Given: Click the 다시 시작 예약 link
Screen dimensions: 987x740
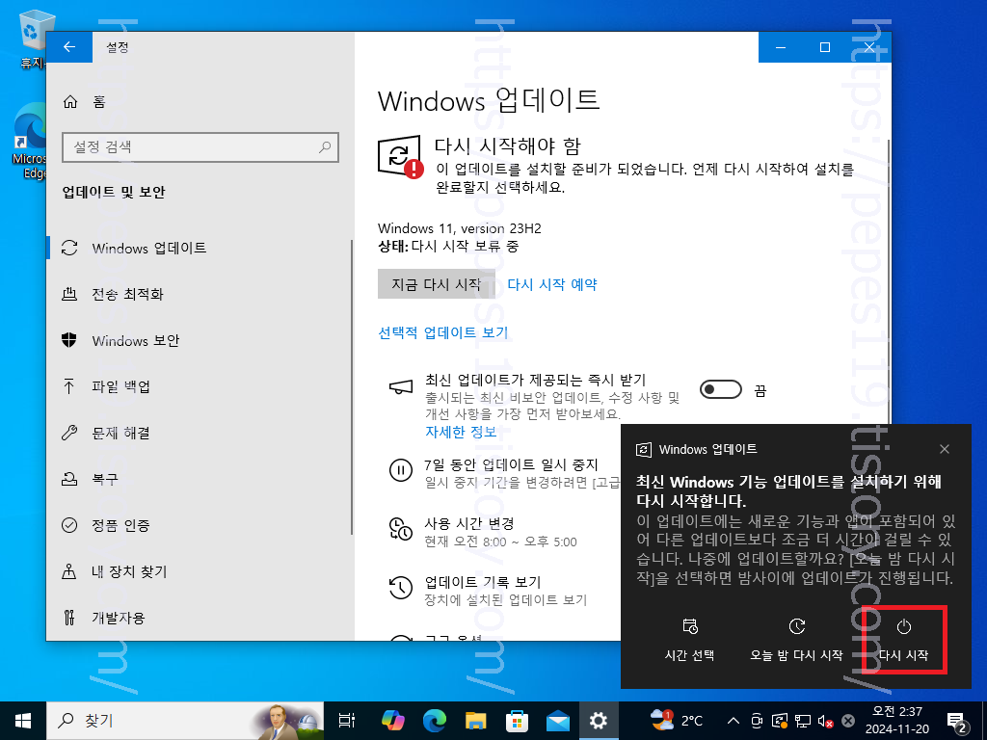Looking at the screenshot, I should [552, 284].
